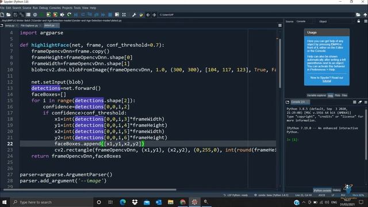368x207 pixels.
Task: Switch to History tab
Action: pos(336,190)
